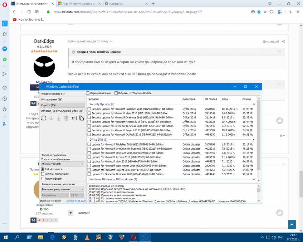
Task: Open settings gear in the Opera sidebar
Action: [x=5, y=109]
